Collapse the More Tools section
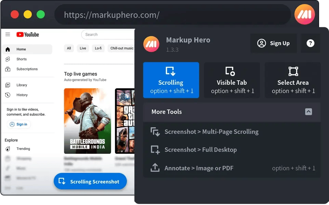This screenshot has height=205, width=329. click(308, 112)
